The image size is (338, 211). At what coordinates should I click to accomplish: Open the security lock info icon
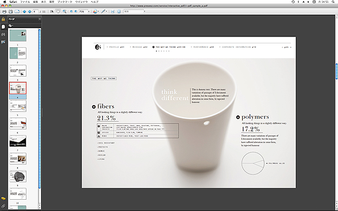pos(3,19)
